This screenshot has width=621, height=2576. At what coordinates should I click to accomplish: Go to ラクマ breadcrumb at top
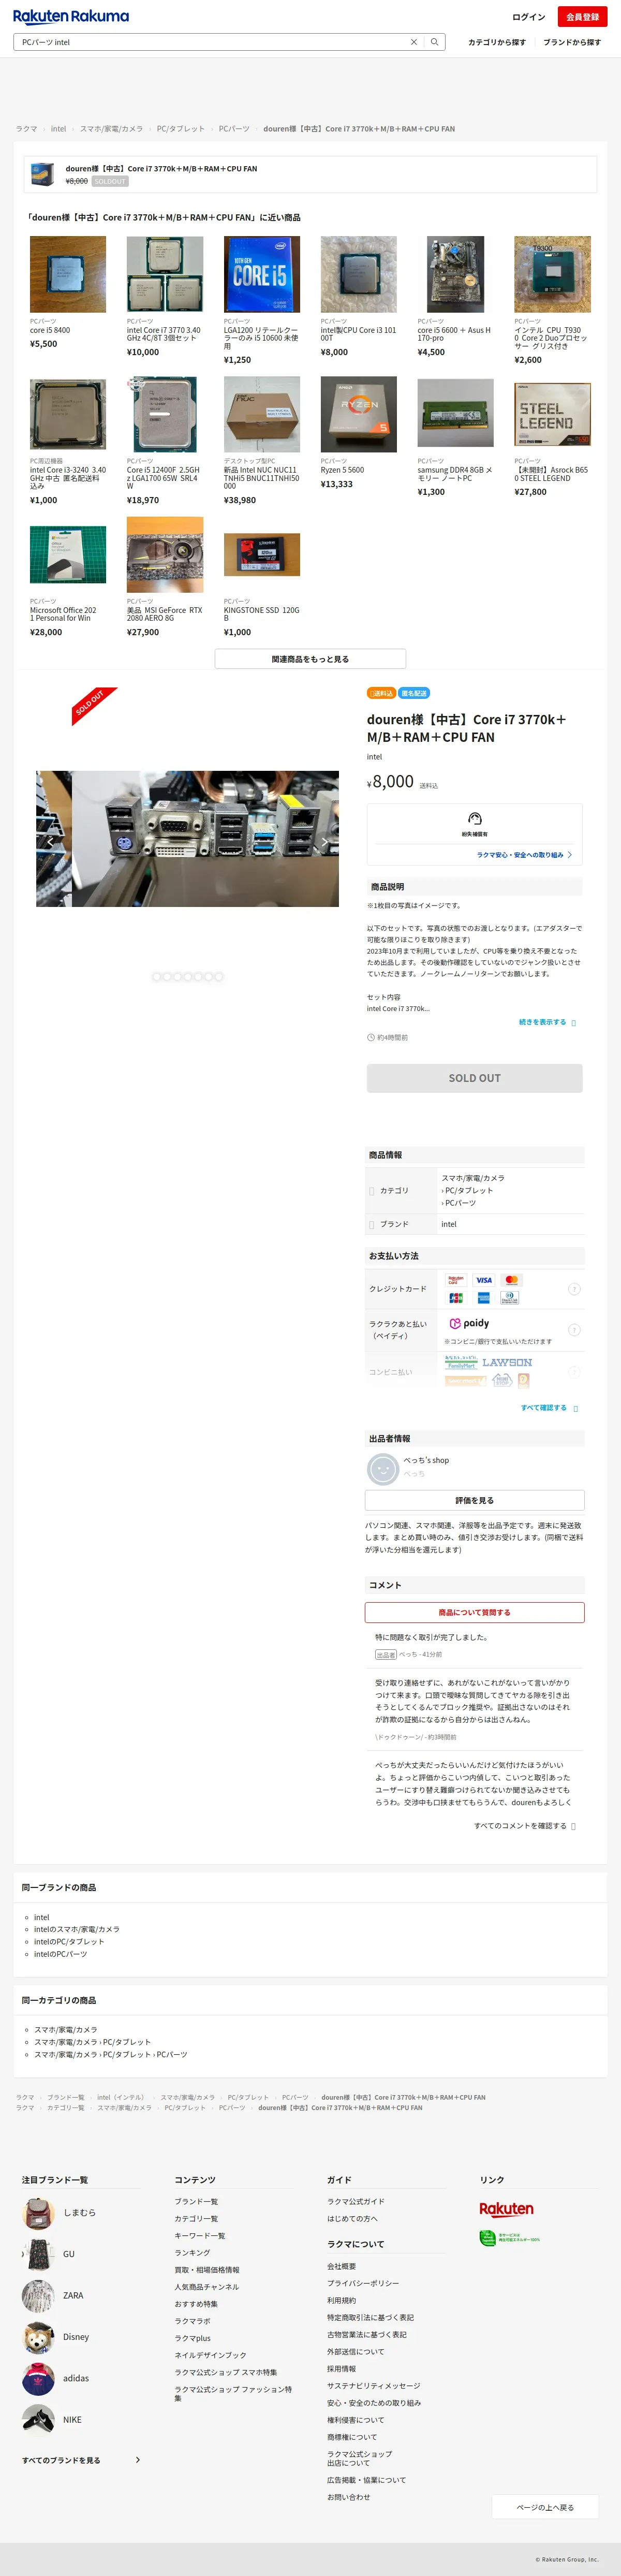[x=26, y=129]
